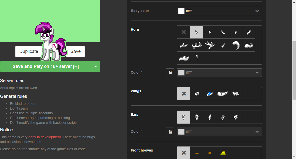
Task: Choose the medium wide antlers horn option
Action: (x=196, y=45)
